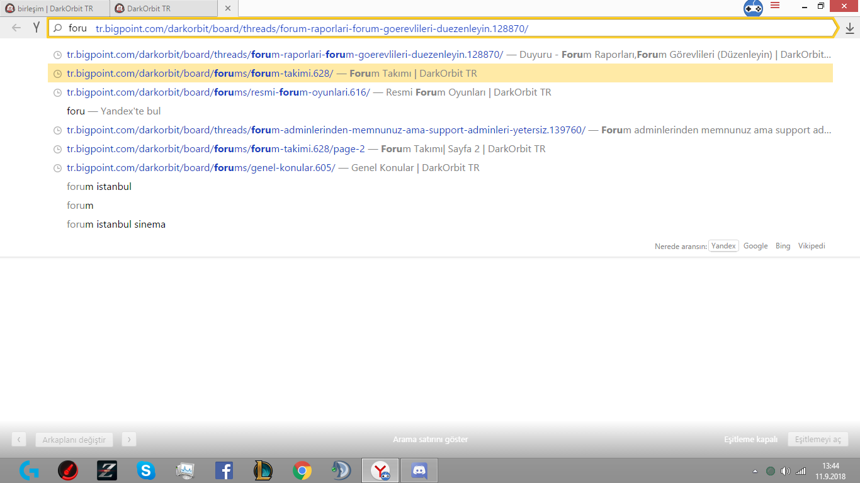Click the game controller extension icon
The height and width of the screenshot is (483, 860).
coord(753,8)
